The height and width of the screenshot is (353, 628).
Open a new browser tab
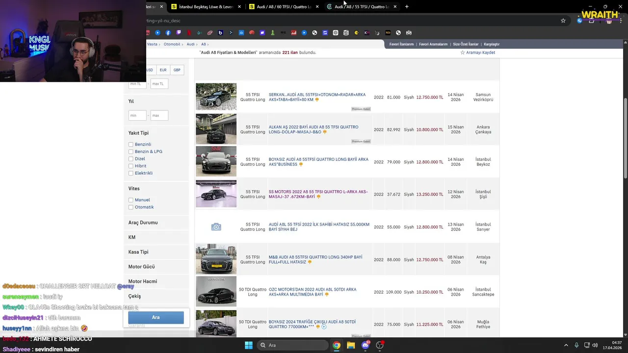tap(407, 6)
